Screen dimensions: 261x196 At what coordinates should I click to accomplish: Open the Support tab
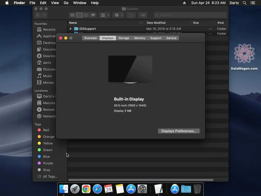coord(156,38)
